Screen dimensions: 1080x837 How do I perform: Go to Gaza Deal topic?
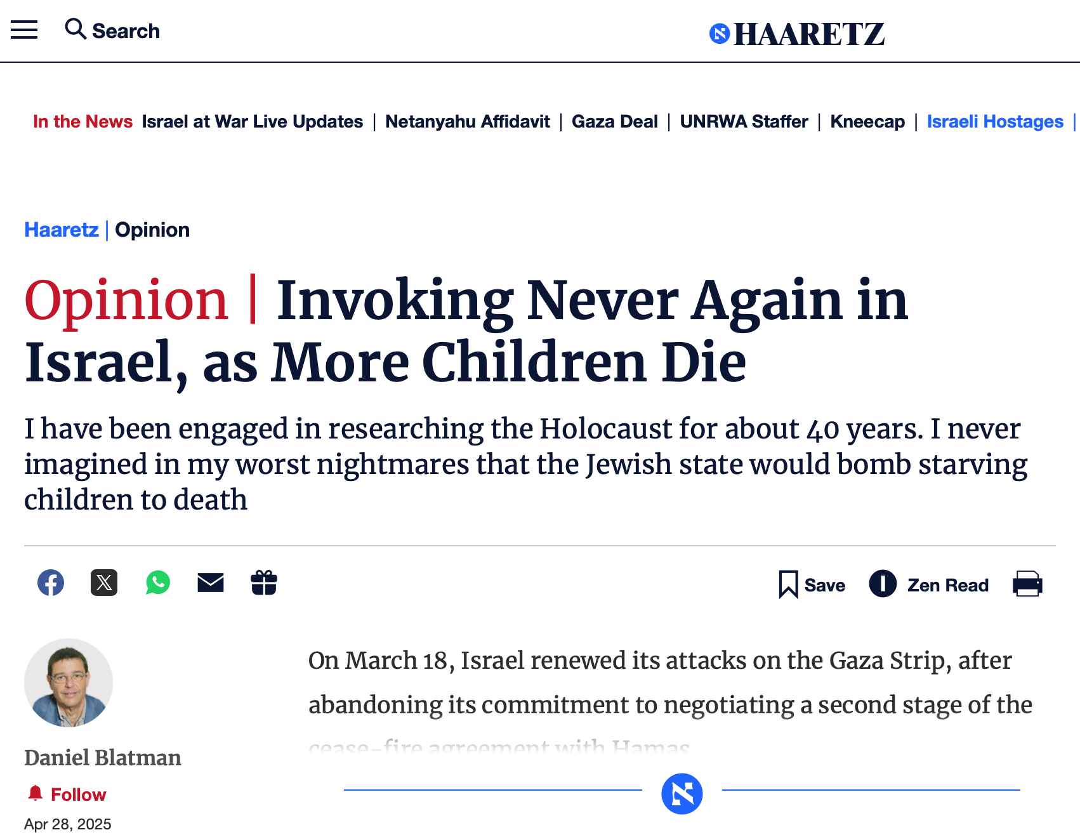click(615, 121)
